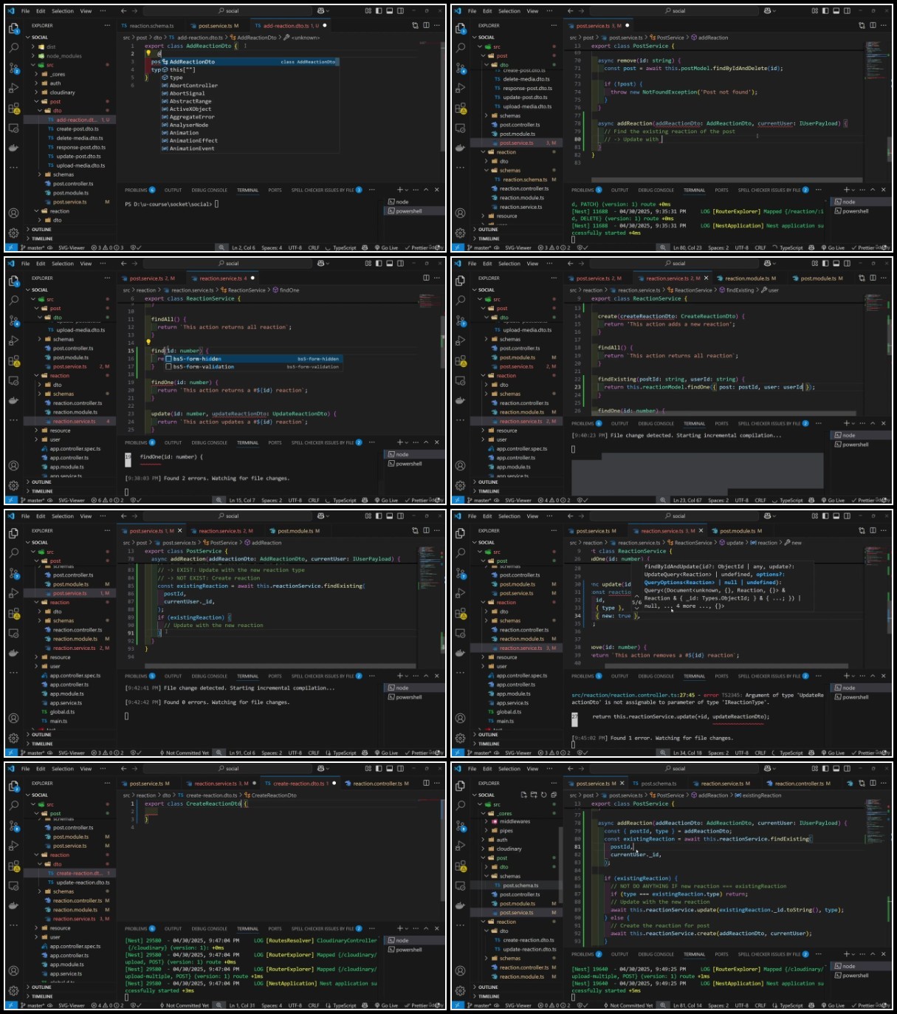Toggle Primary Side Bar in add-reaction.dto.ts window

click(379, 11)
